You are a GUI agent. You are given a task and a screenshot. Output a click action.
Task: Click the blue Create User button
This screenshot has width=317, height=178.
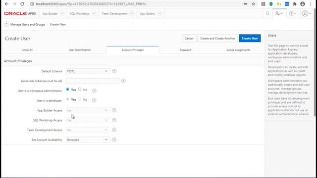point(250,39)
